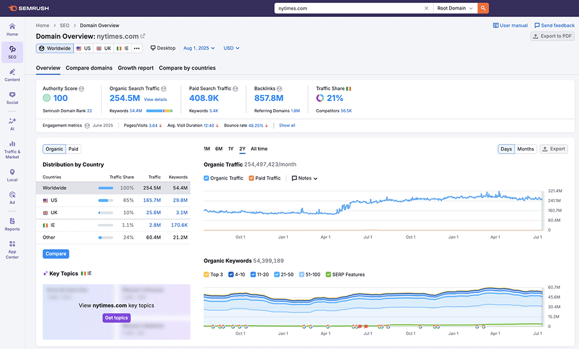Click Export to PDF button
Screen dimensions: 579x349
tap(553, 36)
